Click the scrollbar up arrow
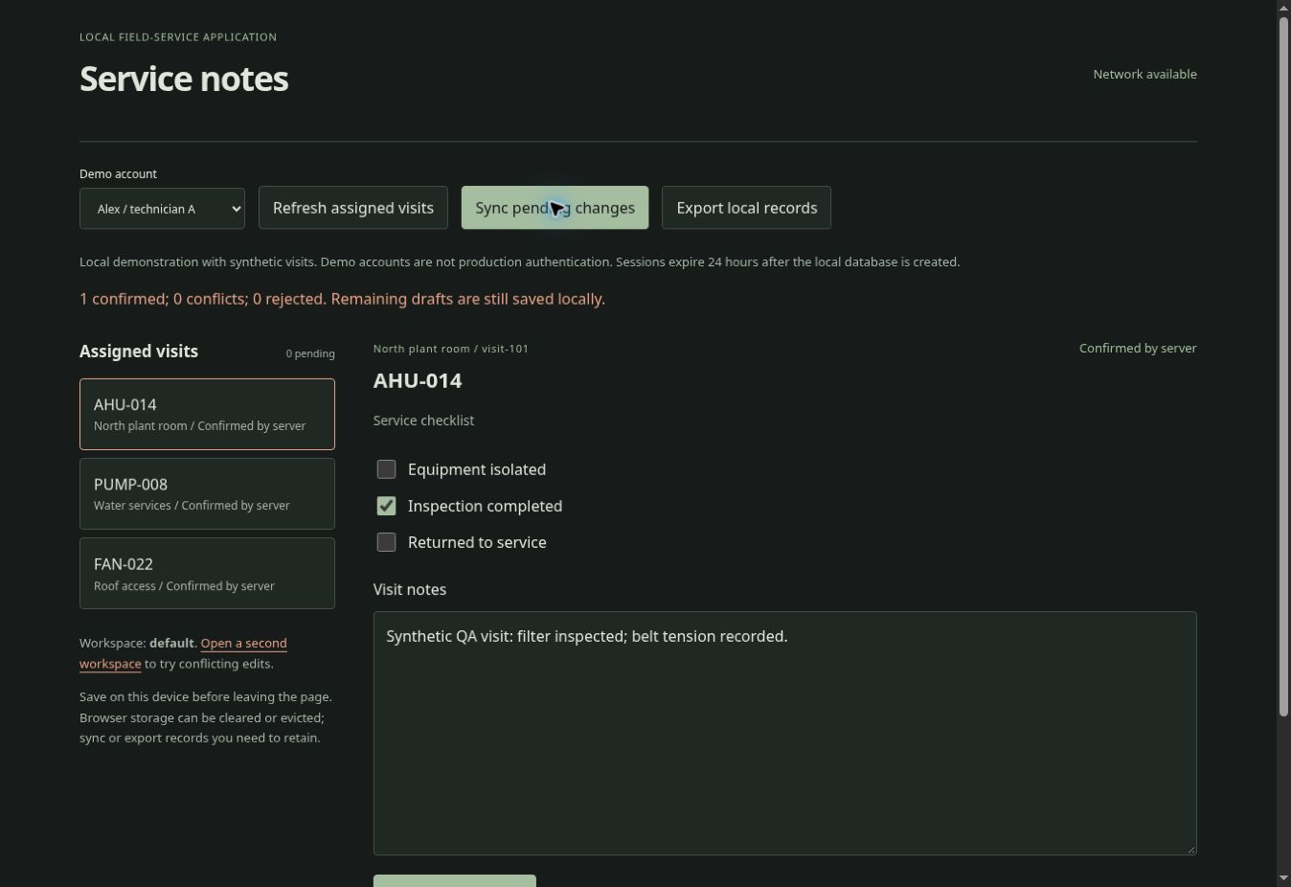 [x=1283, y=8]
